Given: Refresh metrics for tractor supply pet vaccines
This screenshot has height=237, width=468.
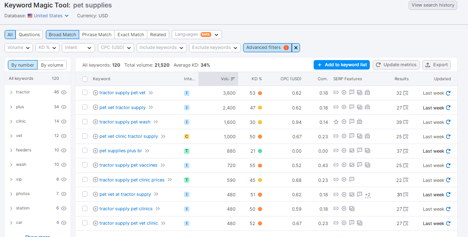Looking at the screenshot, I should pos(448,165).
